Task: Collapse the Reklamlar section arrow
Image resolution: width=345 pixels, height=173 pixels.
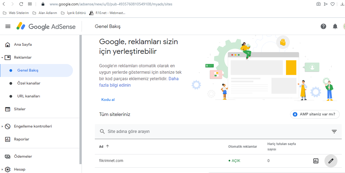Action: click(2, 58)
